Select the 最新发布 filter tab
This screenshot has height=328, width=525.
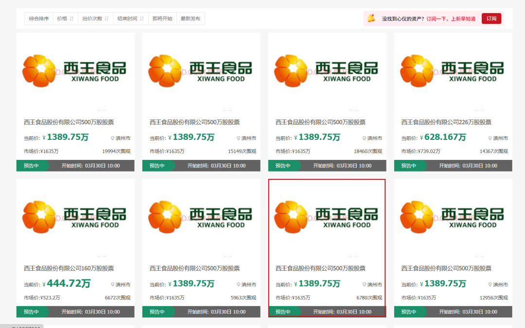190,18
